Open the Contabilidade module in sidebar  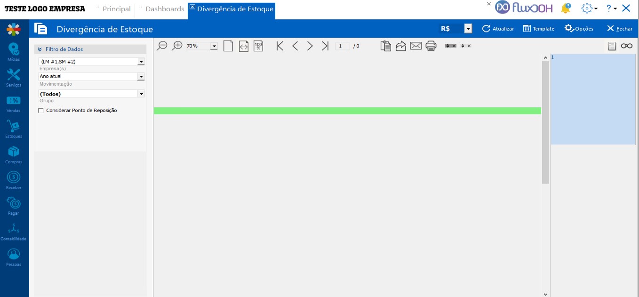pyautogui.click(x=14, y=231)
